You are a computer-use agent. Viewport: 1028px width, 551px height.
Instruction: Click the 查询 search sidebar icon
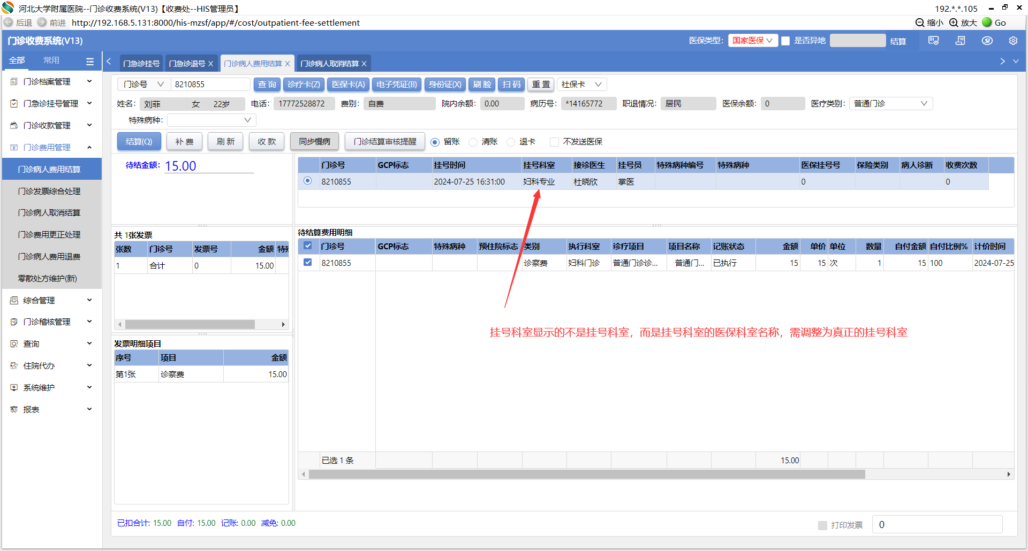coord(14,344)
